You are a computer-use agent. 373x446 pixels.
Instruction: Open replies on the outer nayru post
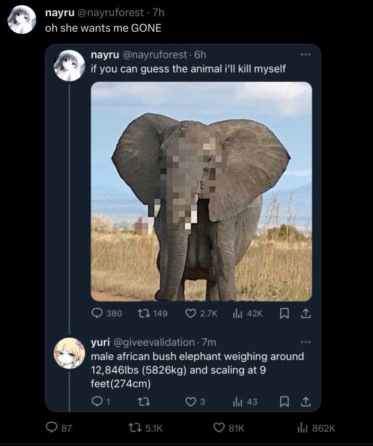point(59,428)
